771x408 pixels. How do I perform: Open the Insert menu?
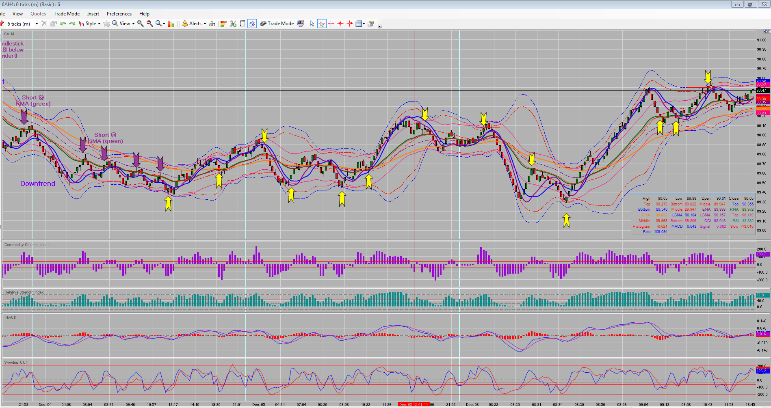(x=93, y=14)
